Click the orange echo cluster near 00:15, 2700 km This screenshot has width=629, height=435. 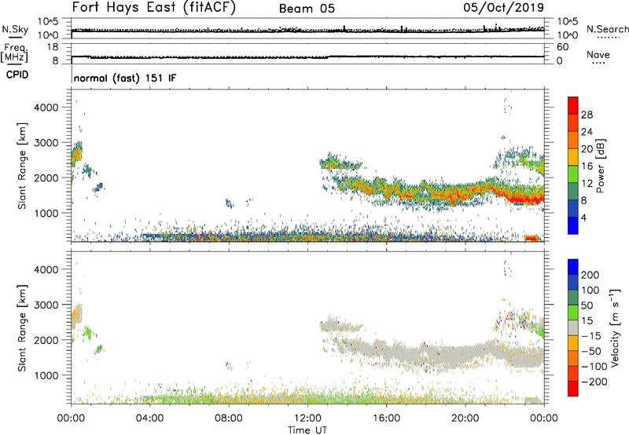(x=76, y=154)
